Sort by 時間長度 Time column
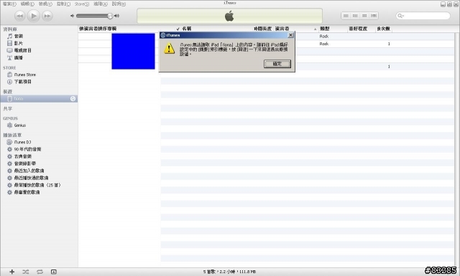Image resolution: width=460 pixels, height=276 pixels. point(262,29)
